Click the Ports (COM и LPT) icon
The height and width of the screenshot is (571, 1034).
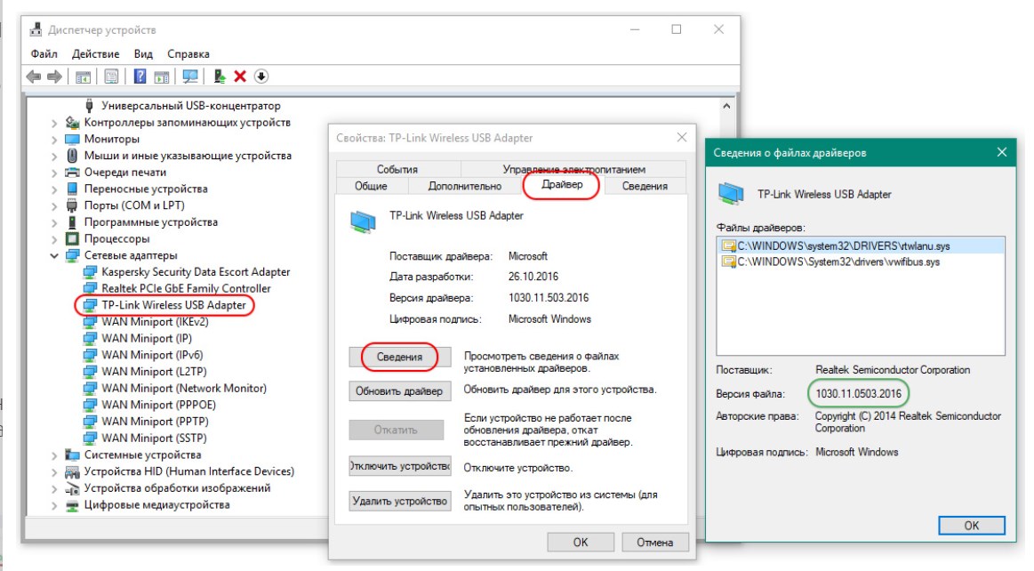click(73, 205)
